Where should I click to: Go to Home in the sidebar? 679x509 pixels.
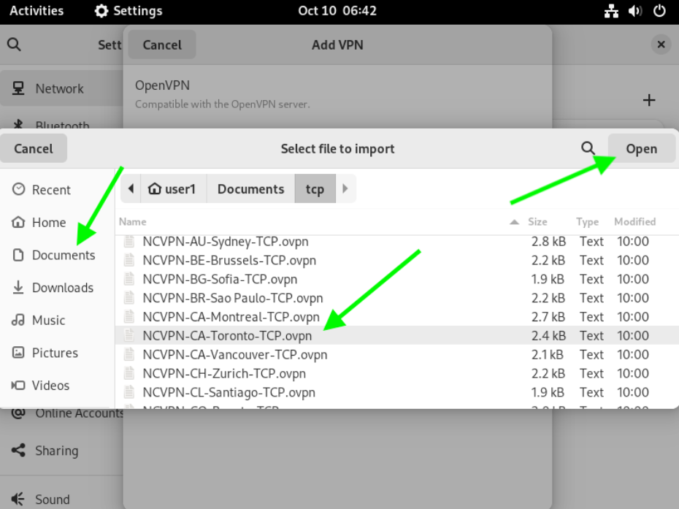[48, 223]
